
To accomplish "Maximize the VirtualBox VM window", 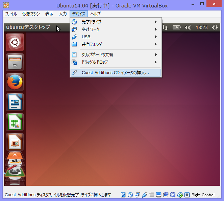I will click(202, 4).
